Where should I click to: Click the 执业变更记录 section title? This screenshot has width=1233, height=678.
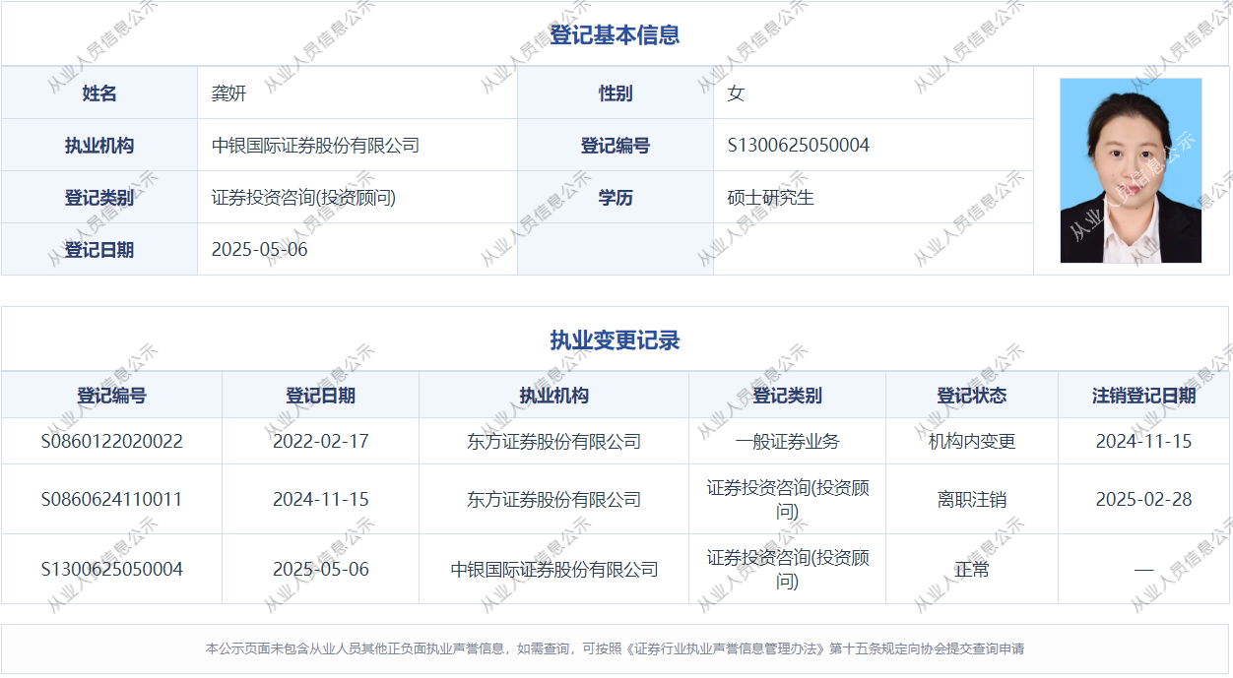615,340
